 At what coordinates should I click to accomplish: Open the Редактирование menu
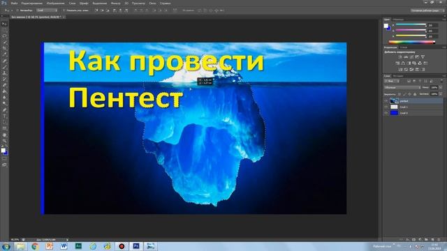(x=32, y=3)
